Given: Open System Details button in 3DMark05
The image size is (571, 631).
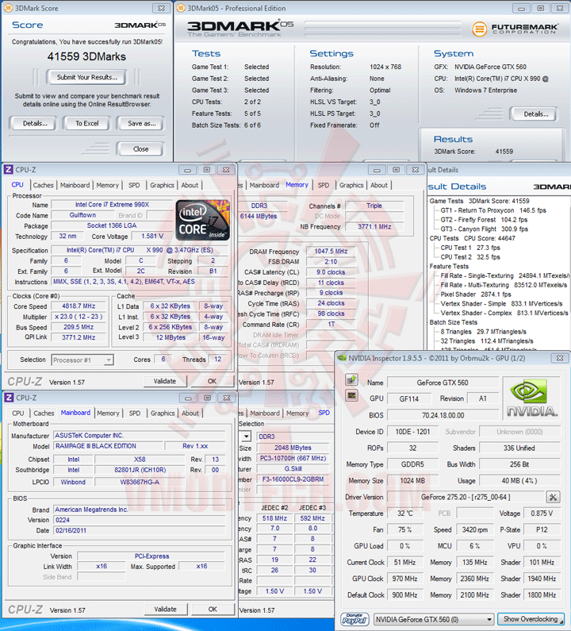Looking at the screenshot, I should click(535, 114).
